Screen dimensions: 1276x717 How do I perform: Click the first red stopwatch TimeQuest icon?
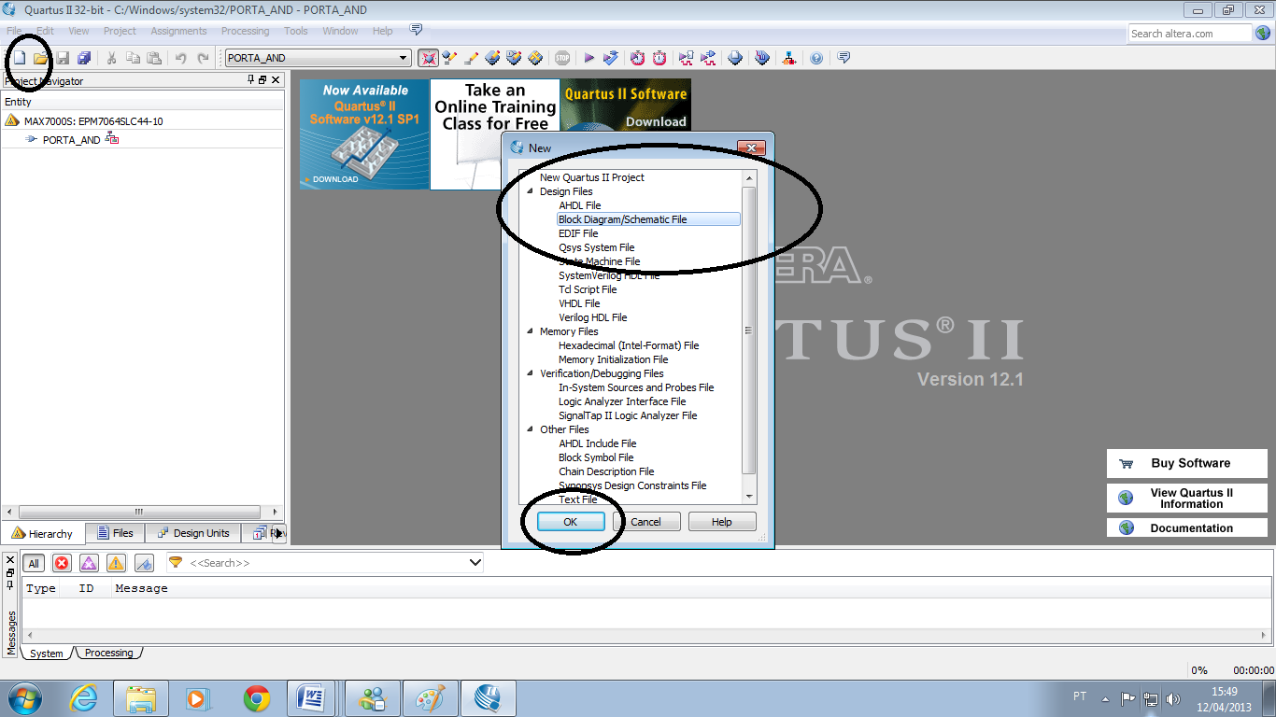(x=637, y=58)
